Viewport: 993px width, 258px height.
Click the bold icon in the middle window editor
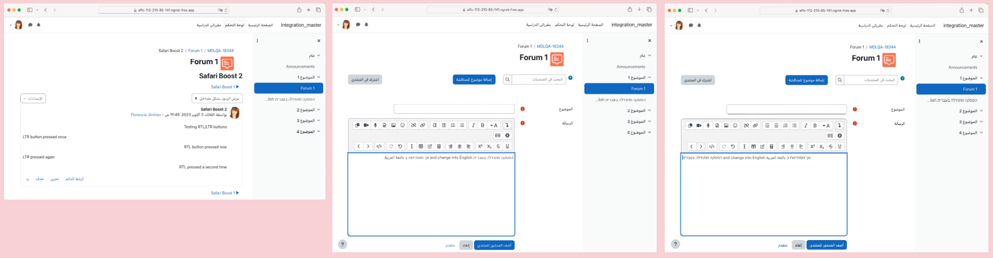(482, 125)
